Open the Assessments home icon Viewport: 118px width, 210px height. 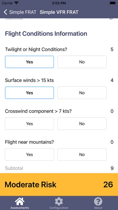[20, 202]
